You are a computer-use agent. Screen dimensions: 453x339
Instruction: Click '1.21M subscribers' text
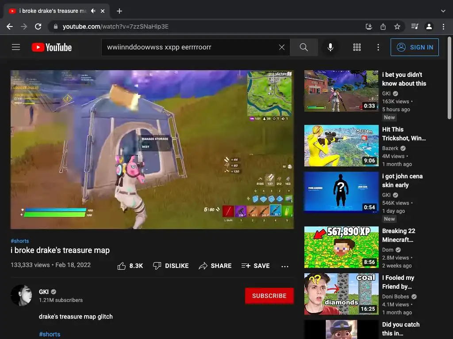[61, 300]
